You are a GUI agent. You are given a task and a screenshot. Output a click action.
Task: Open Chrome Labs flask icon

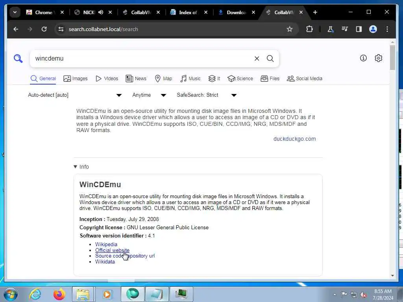coord(331,29)
